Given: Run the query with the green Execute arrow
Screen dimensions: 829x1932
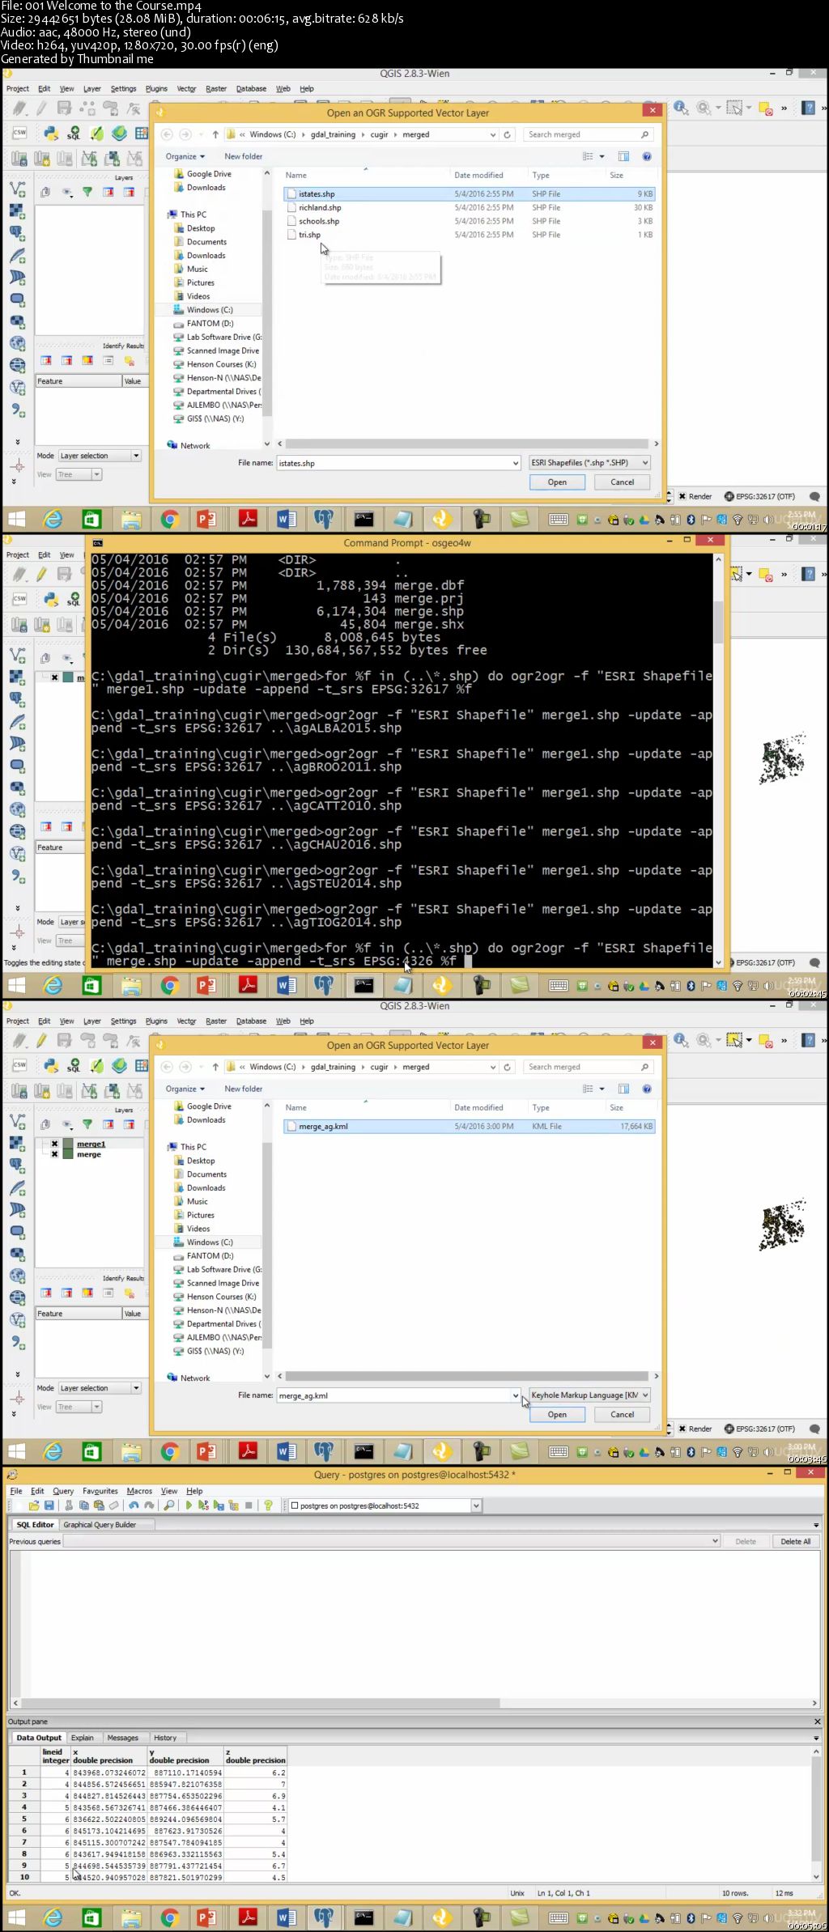Looking at the screenshot, I should (189, 1505).
